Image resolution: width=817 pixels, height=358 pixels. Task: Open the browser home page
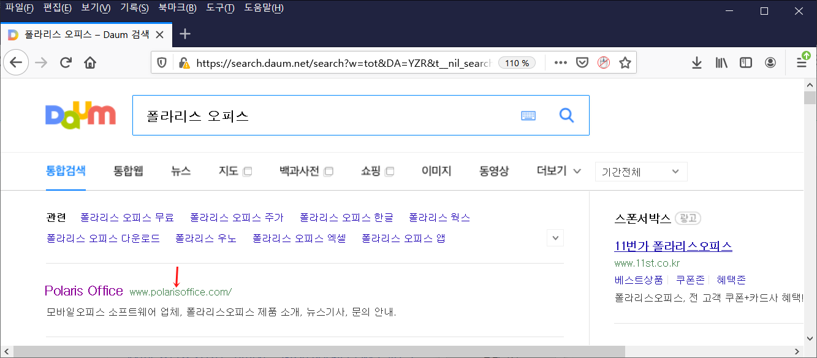90,63
